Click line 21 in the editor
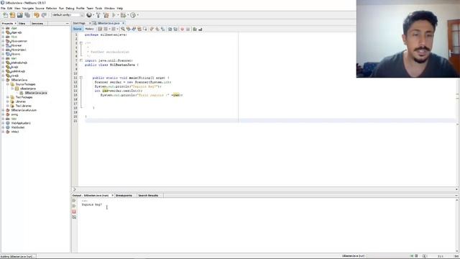The image size is (460, 259). tap(270, 121)
